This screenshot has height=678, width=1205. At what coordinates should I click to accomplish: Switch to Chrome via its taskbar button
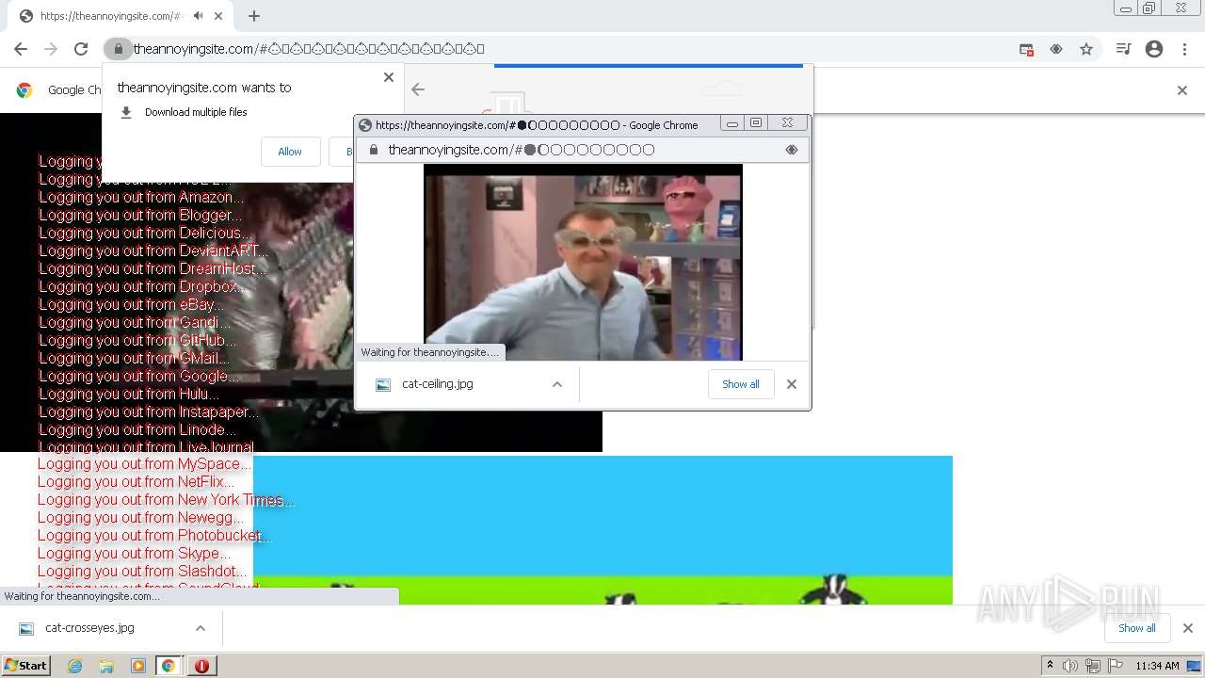[169, 666]
